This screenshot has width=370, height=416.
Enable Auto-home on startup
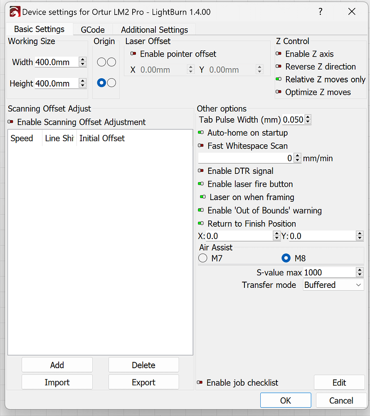[x=201, y=132]
